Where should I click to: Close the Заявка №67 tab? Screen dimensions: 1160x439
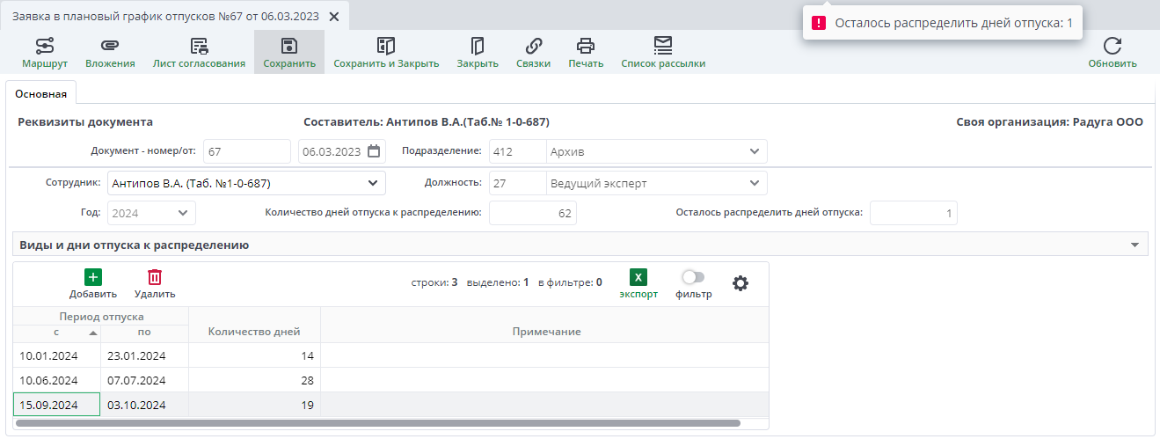[x=333, y=17]
